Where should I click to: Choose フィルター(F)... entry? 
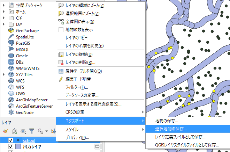tap(101, 87)
